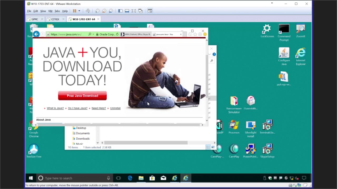Open the Uninstall link
Screen dimensions: 337x189
click(115, 108)
